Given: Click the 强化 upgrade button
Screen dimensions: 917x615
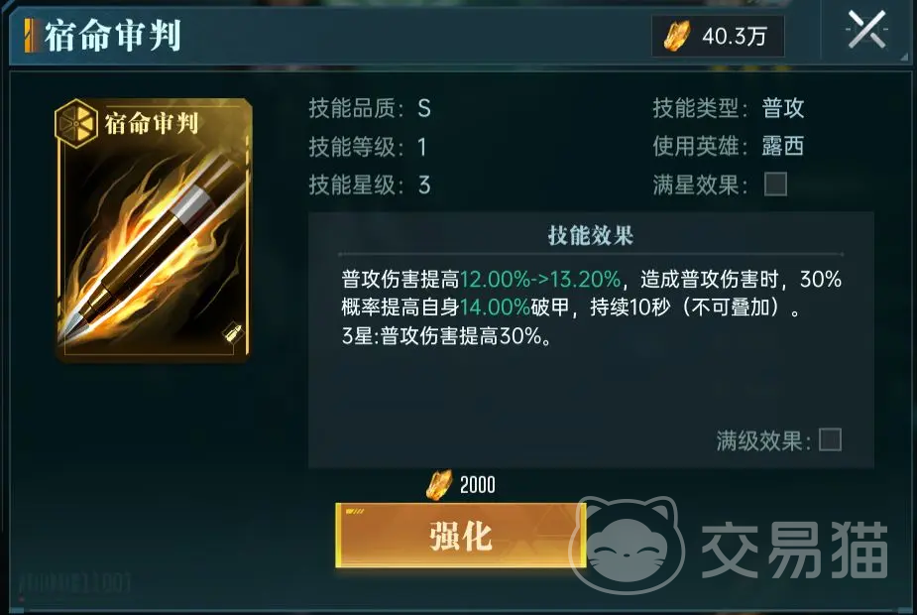Looking at the screenshot, I should (x=460, y=535).
